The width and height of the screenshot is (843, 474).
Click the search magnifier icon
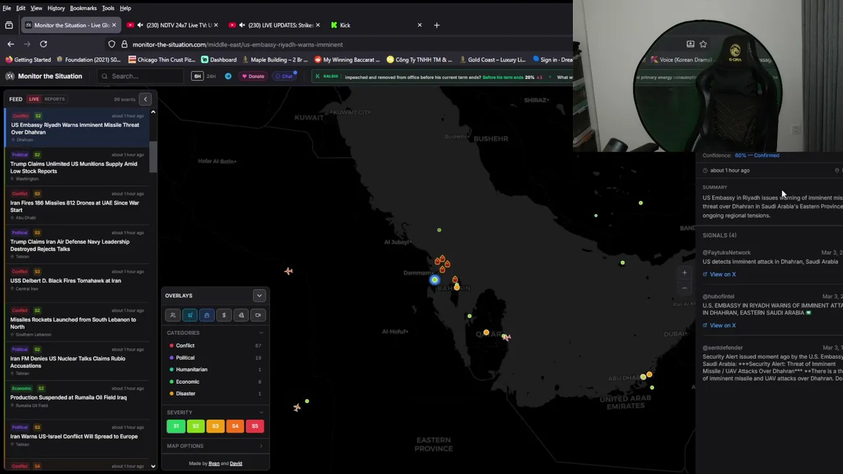[104, 76]
